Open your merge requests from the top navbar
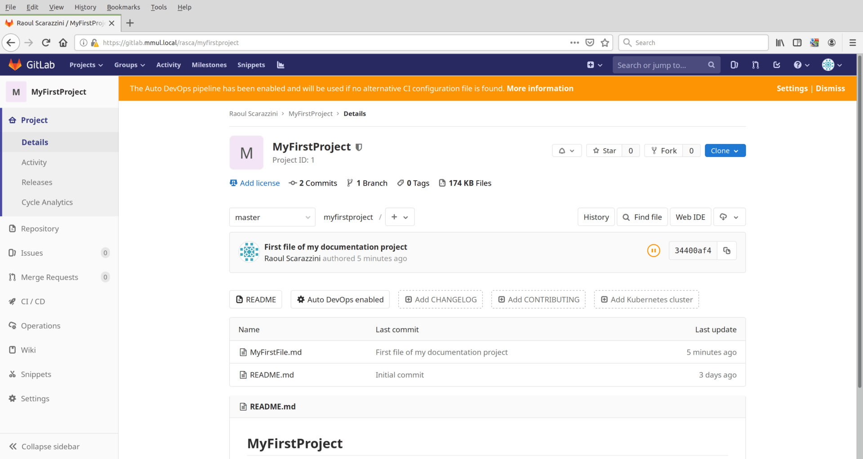This screenshot has height=459, width=863. click(755, 65)
